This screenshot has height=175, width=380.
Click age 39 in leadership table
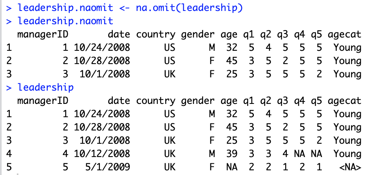coord(232,154)
